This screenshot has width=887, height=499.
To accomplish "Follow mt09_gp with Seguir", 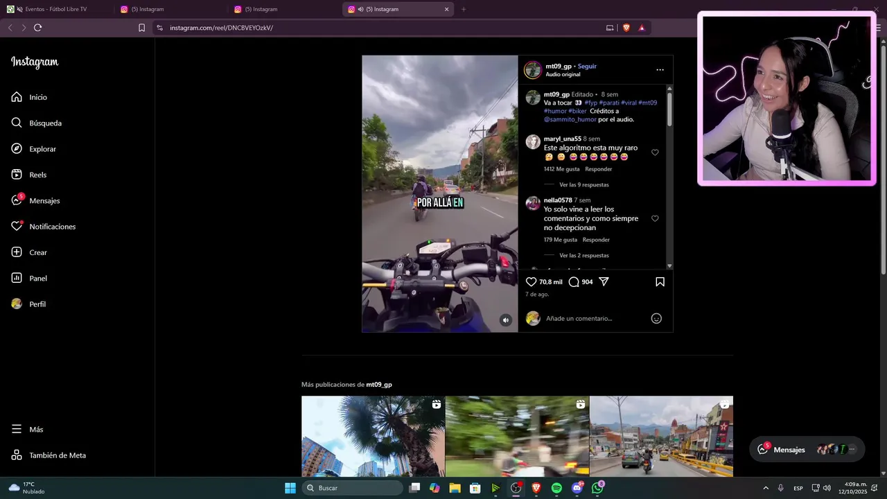I will coord(587,67).
